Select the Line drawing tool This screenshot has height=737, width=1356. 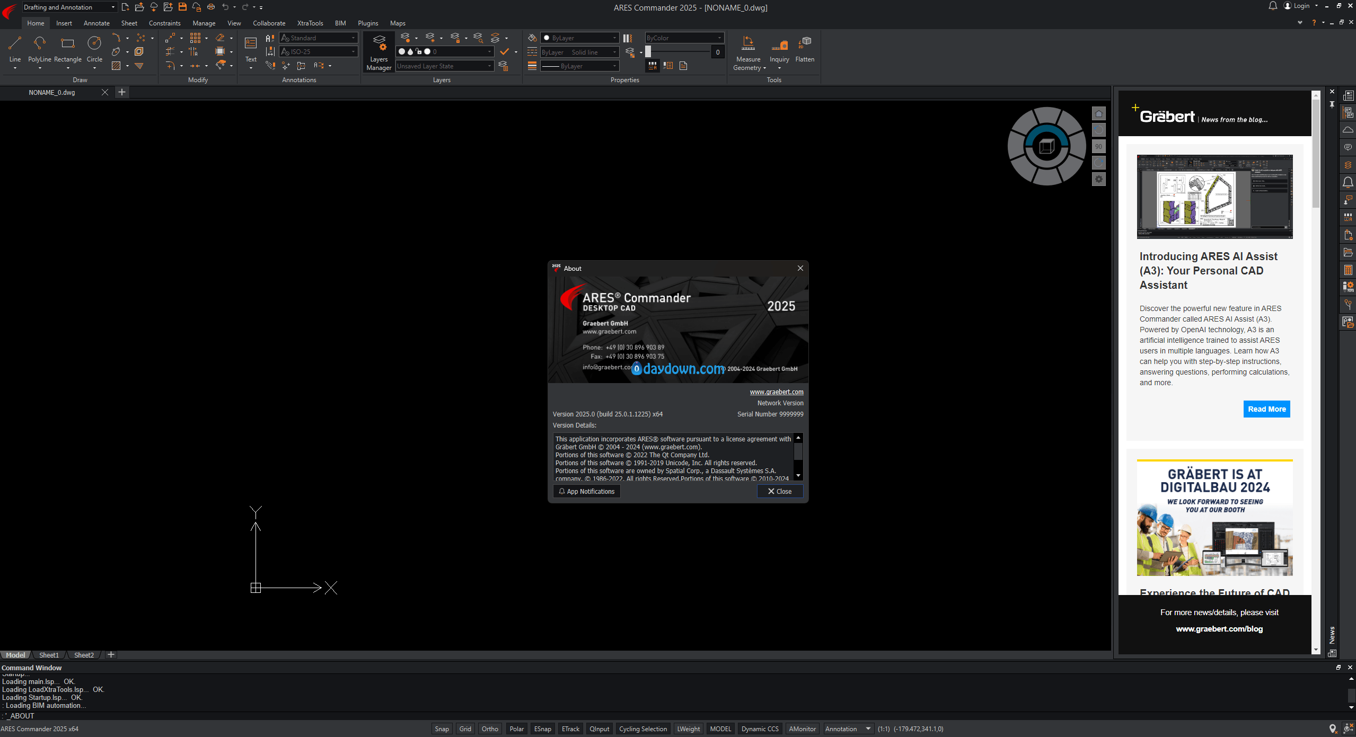15,49
